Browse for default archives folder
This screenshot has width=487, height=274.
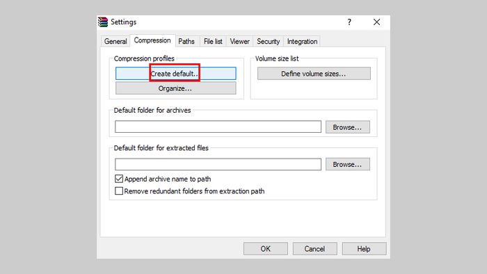348,127
